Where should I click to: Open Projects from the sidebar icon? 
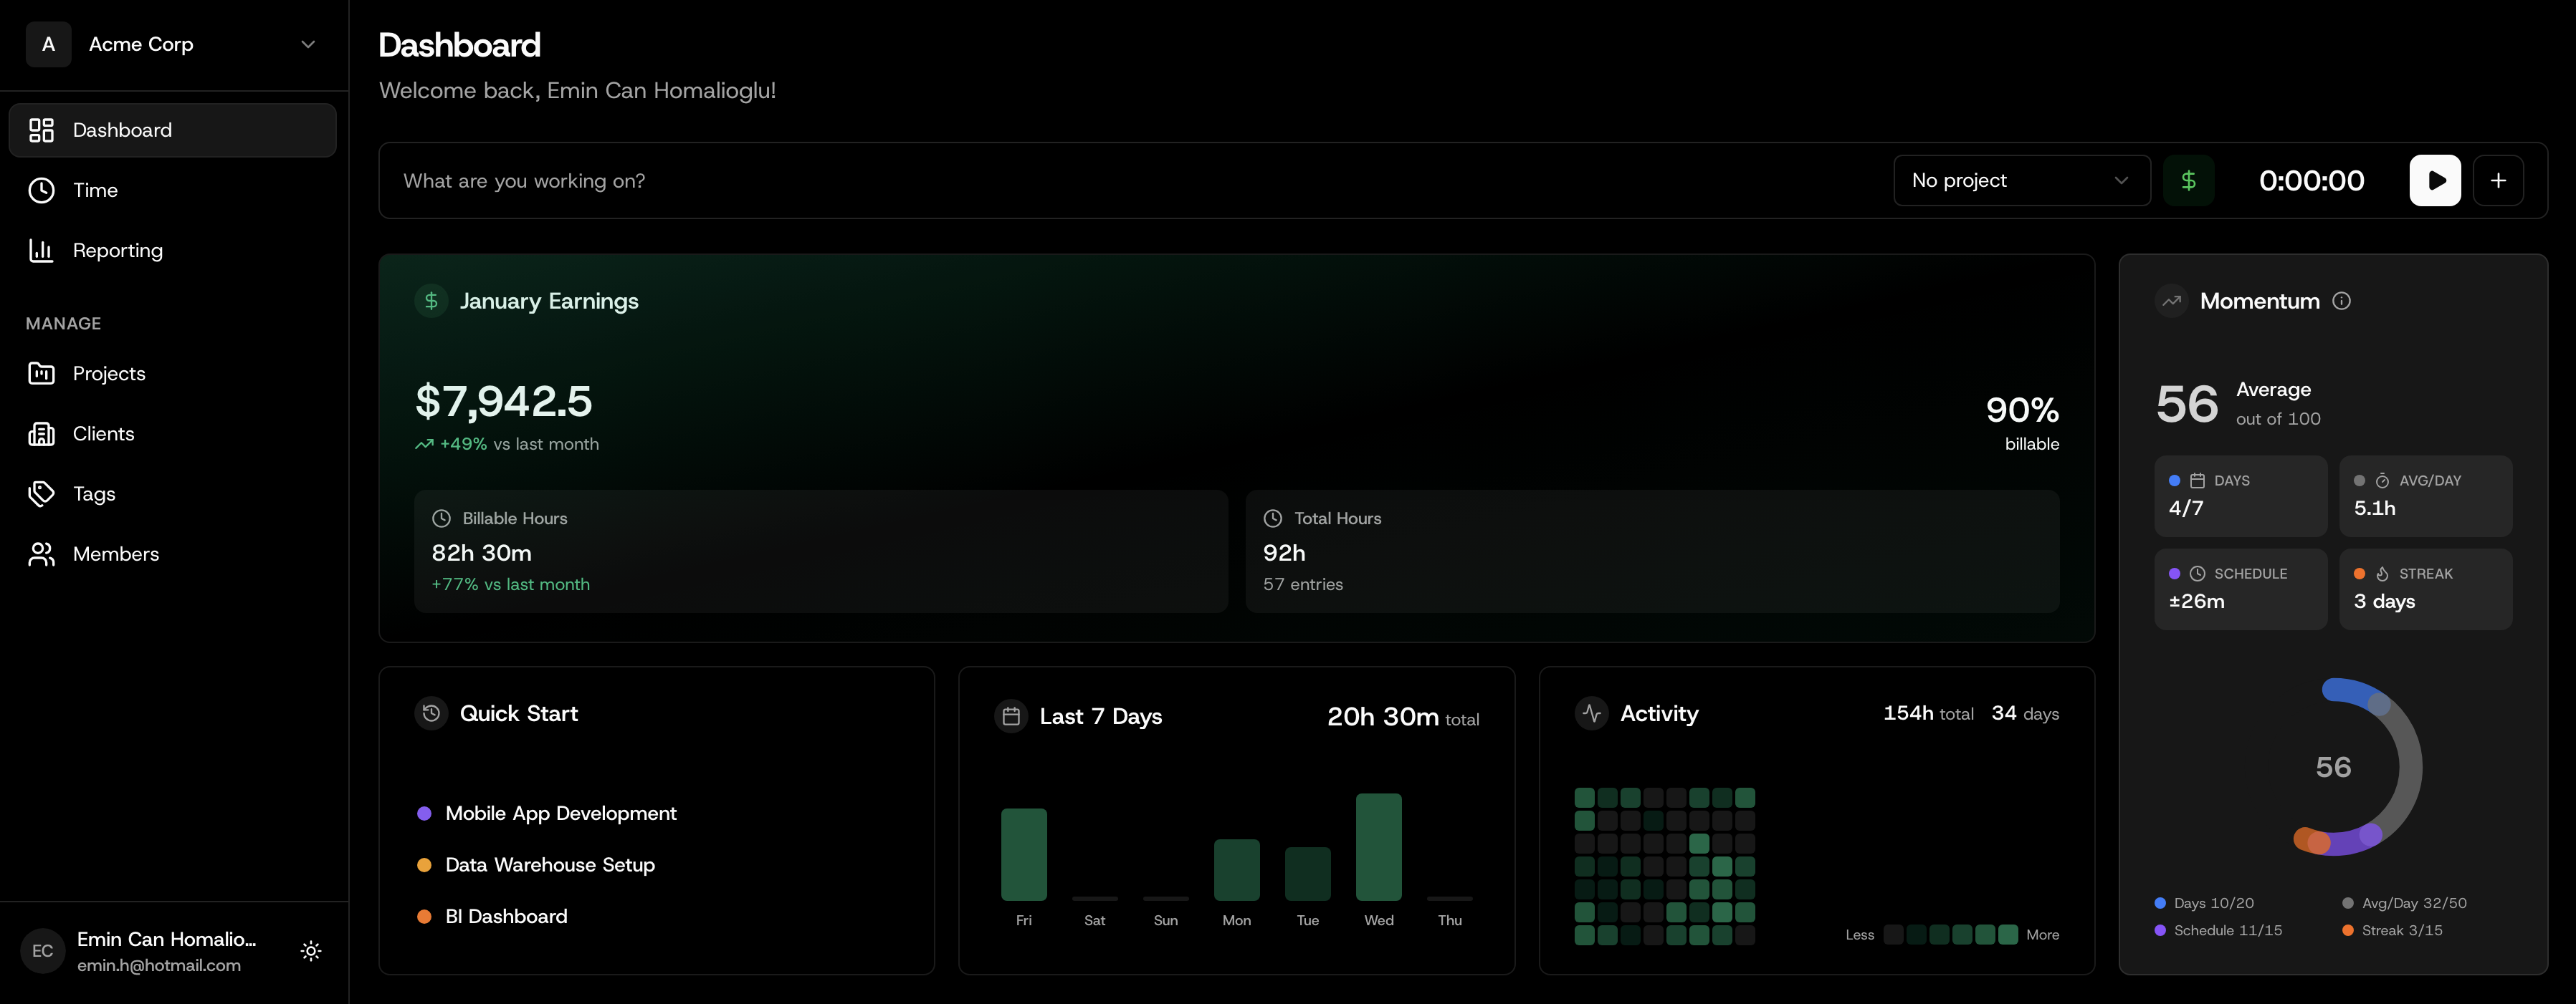(x=41, y=372)
